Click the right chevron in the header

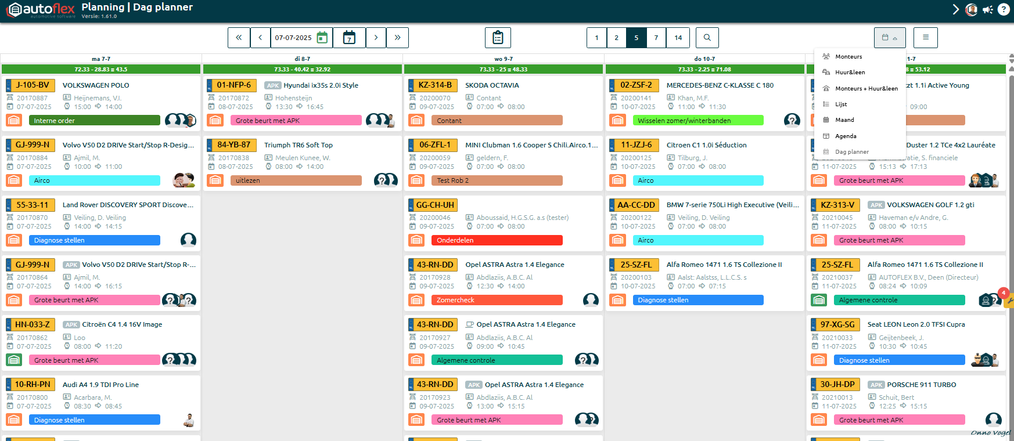pos(956,10)
